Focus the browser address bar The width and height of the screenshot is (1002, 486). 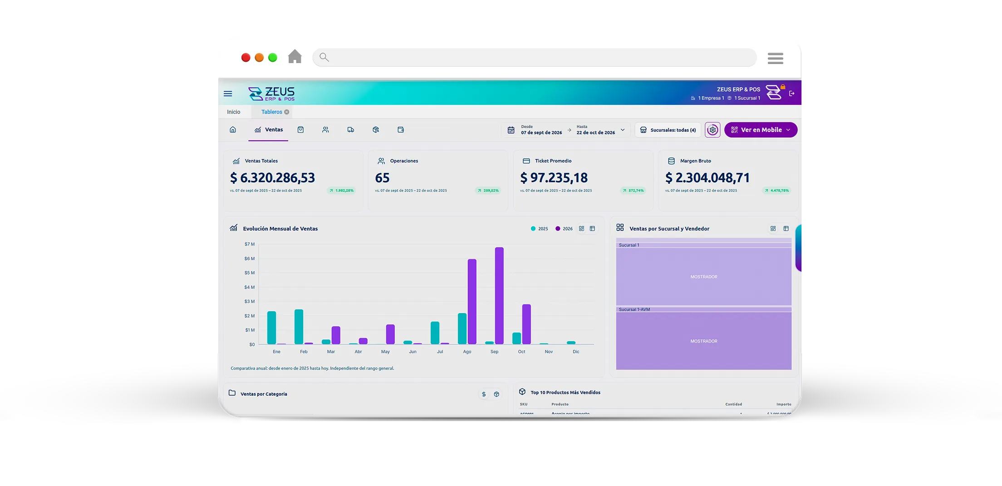[x=535, y=57]
